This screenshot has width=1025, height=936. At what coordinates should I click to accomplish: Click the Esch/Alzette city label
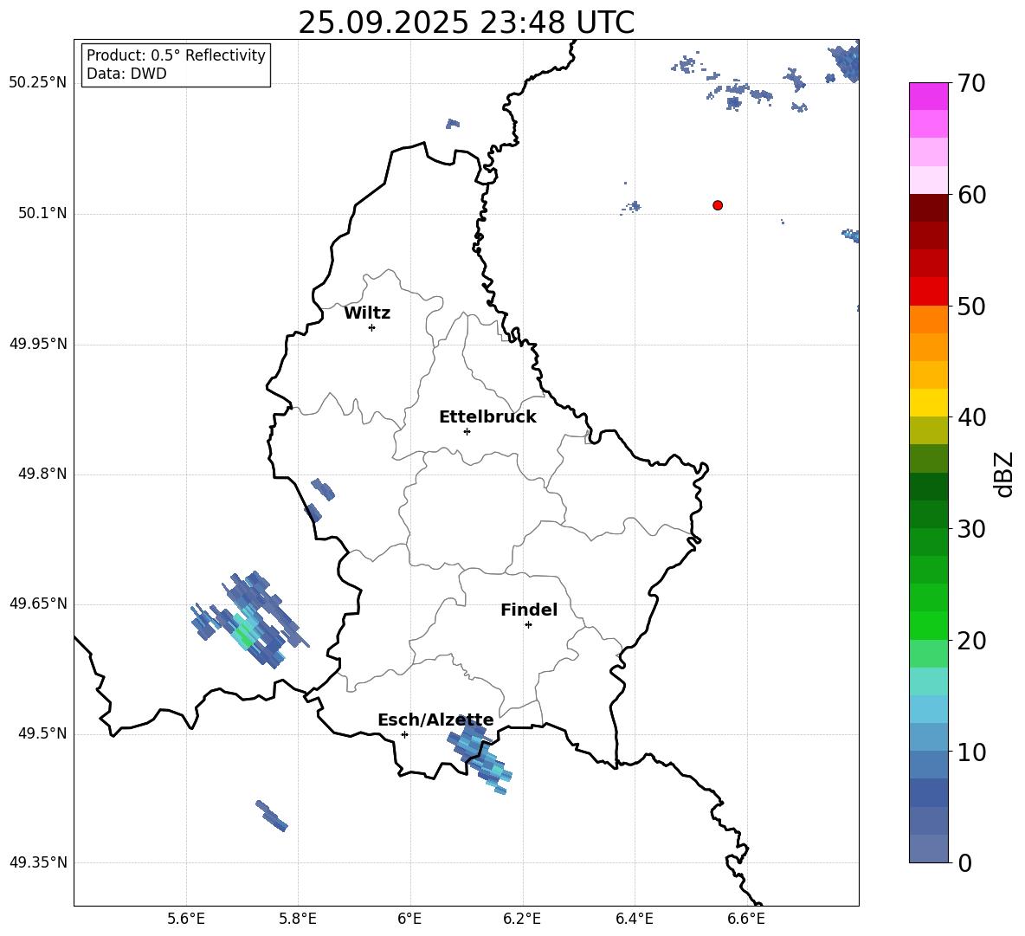[435, 720]
